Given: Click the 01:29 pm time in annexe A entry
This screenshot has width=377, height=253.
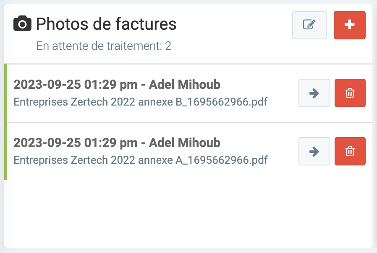Looking at the screenshot, I should [x=109, y=143].
